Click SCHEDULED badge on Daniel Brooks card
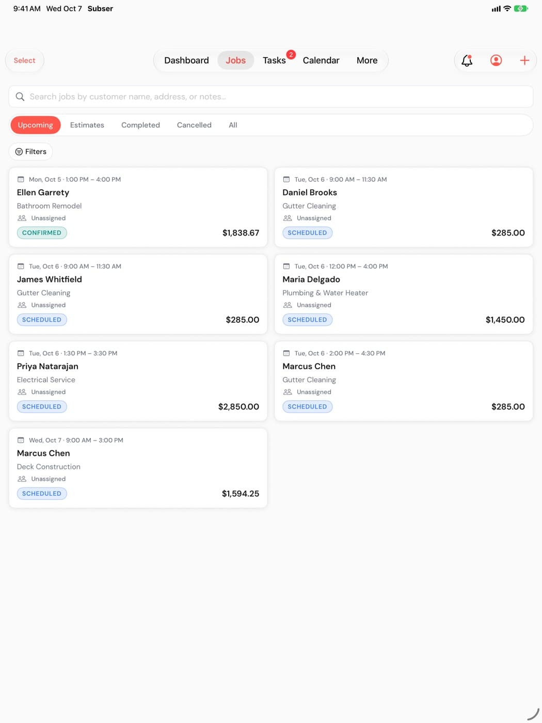Image resolution: width=542 pixels, height=723 pixels. coord(307,233)
